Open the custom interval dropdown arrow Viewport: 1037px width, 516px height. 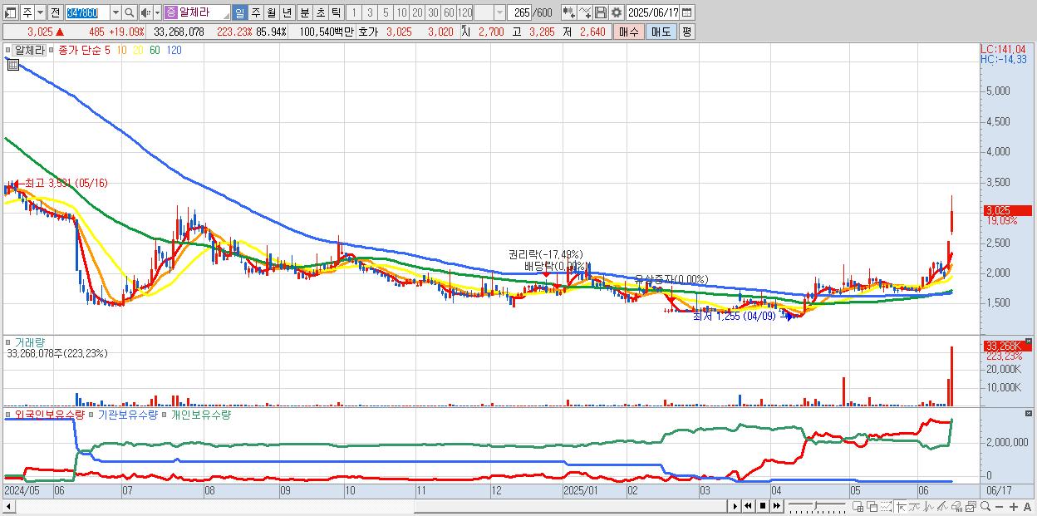click(499, 12)
